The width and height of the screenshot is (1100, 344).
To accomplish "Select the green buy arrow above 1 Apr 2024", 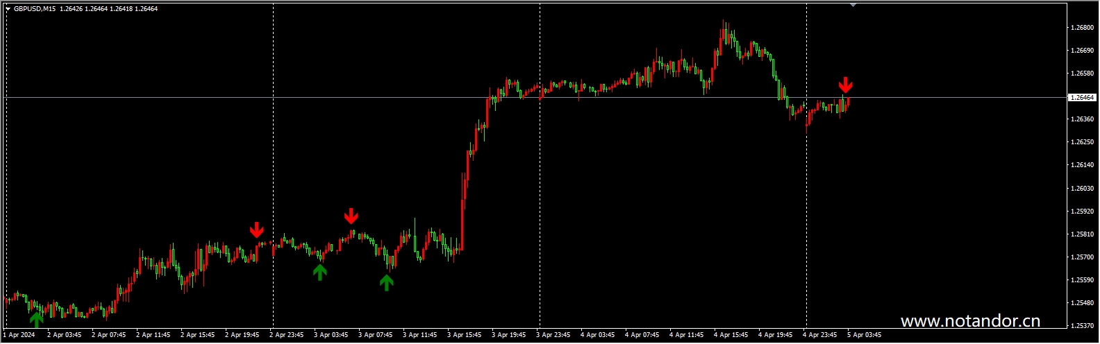I will (36, 319).
